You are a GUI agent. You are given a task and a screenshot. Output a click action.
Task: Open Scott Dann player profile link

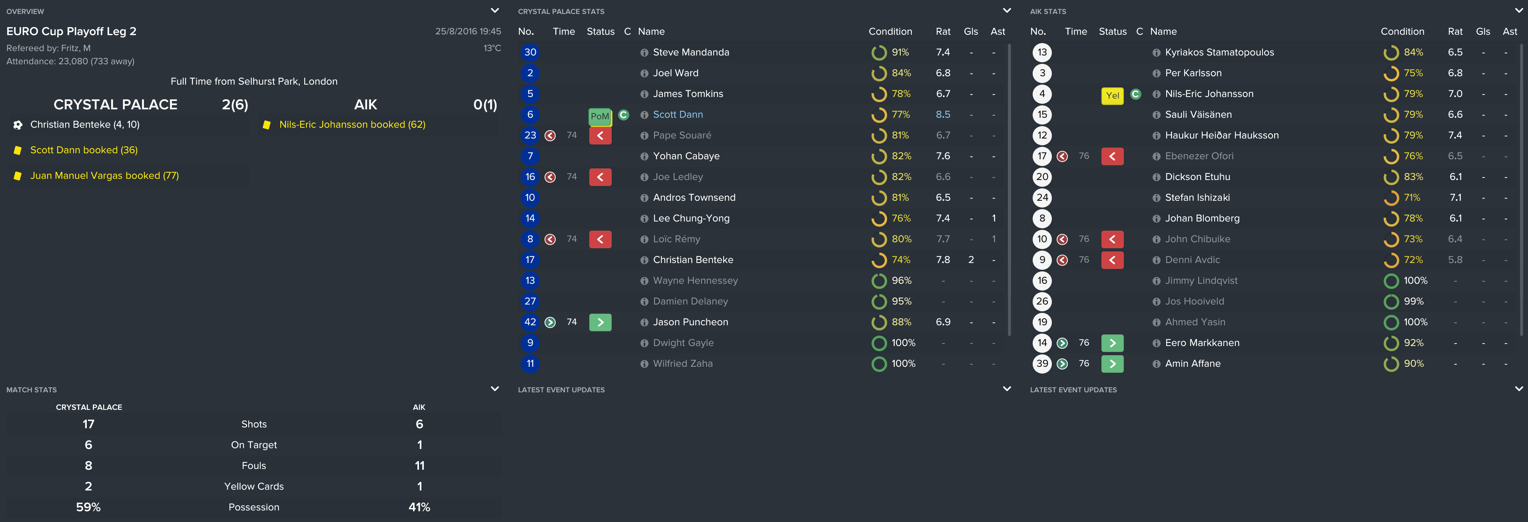tap(677, 115)
